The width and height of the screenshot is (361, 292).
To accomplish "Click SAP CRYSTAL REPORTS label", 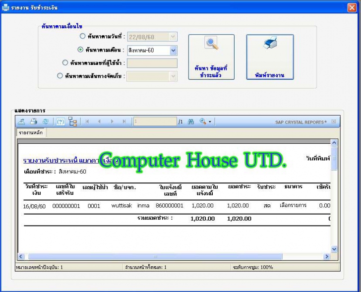I will (x=301, y=122).
